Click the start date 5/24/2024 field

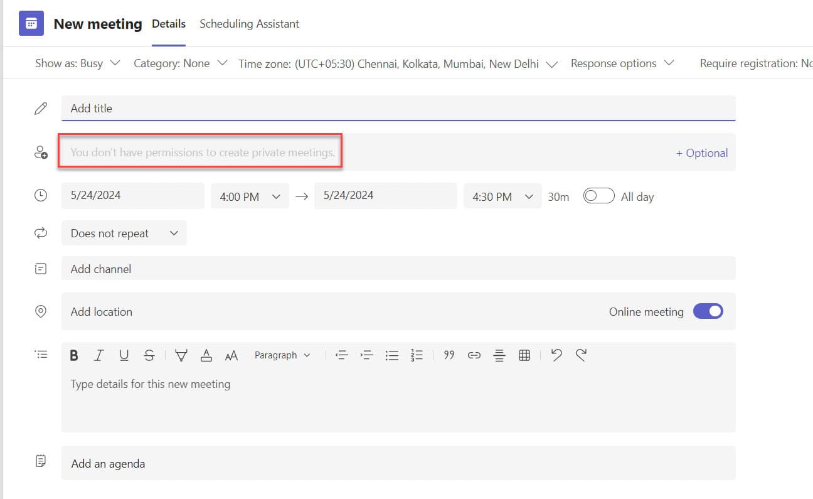133,195
